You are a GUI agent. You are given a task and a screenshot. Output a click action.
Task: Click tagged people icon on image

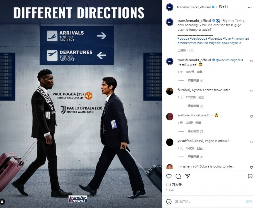2,202
